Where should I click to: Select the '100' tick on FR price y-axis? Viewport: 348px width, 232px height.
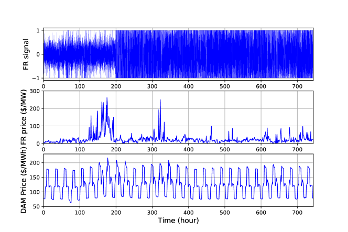tap(35, 126)
